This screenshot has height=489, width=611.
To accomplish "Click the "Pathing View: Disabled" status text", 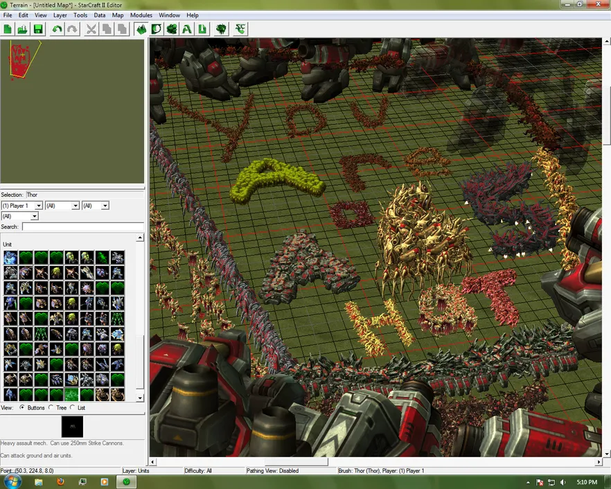I will coord(272,471).
